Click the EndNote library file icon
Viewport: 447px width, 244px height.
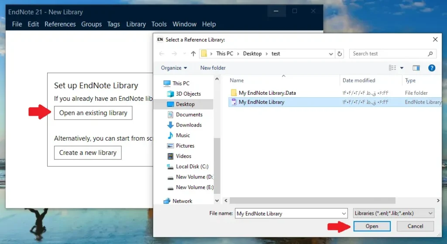234,102
